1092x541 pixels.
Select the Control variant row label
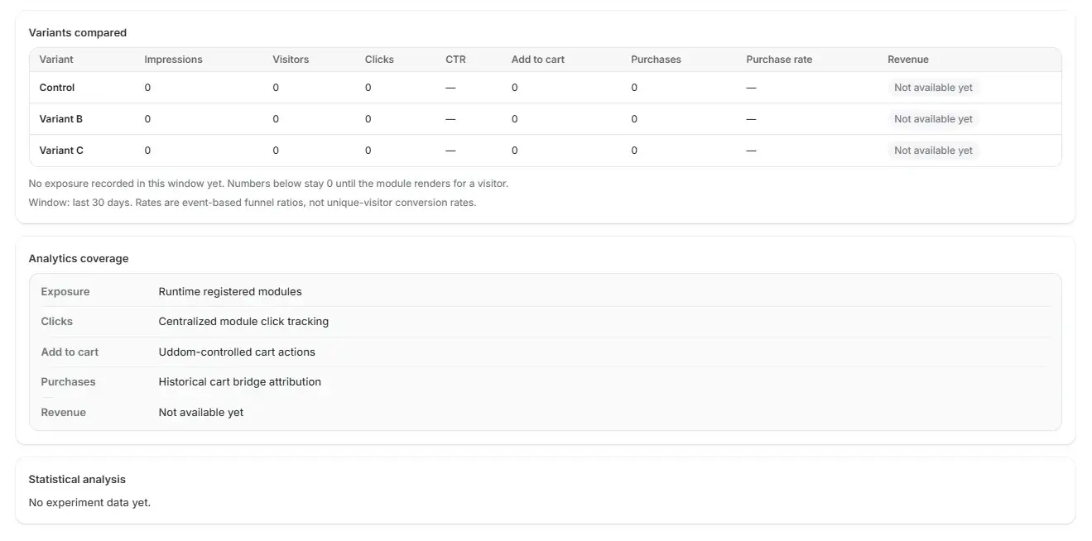pyautogui.click(x=57, y=88)
